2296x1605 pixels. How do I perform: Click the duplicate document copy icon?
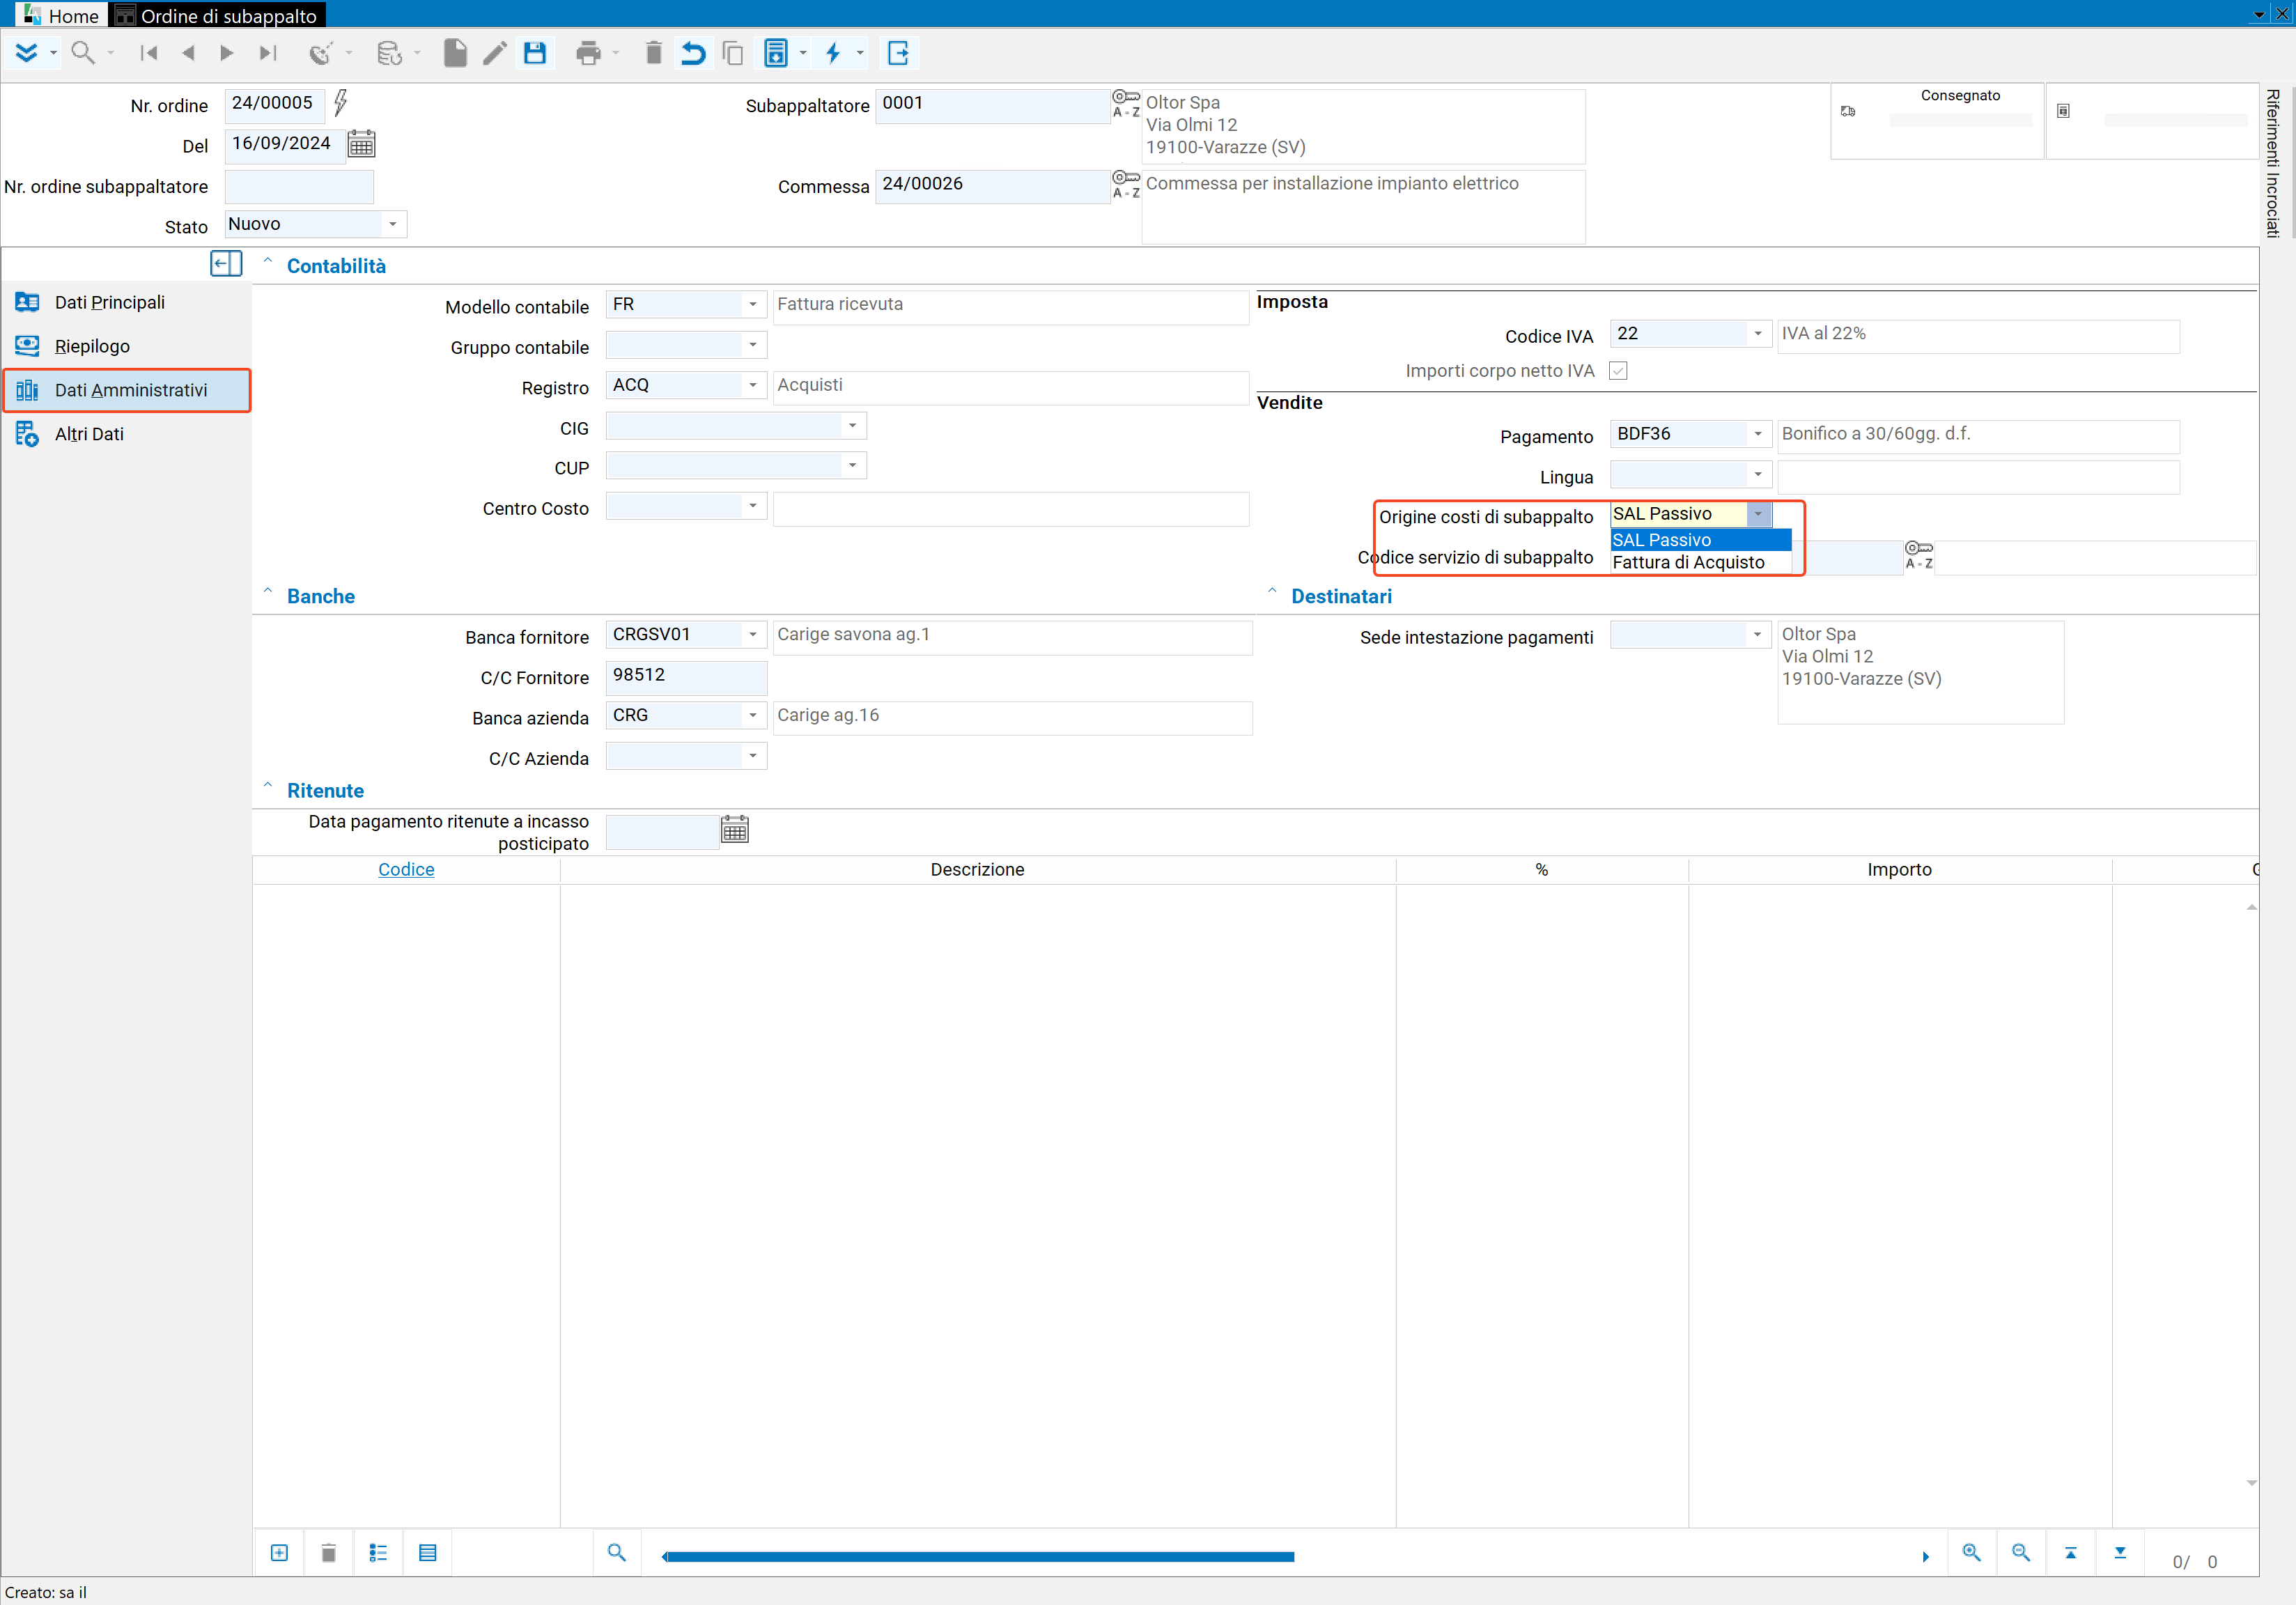point(733,53)
